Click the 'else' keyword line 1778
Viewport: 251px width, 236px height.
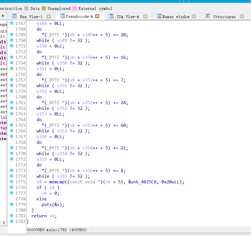42,199
